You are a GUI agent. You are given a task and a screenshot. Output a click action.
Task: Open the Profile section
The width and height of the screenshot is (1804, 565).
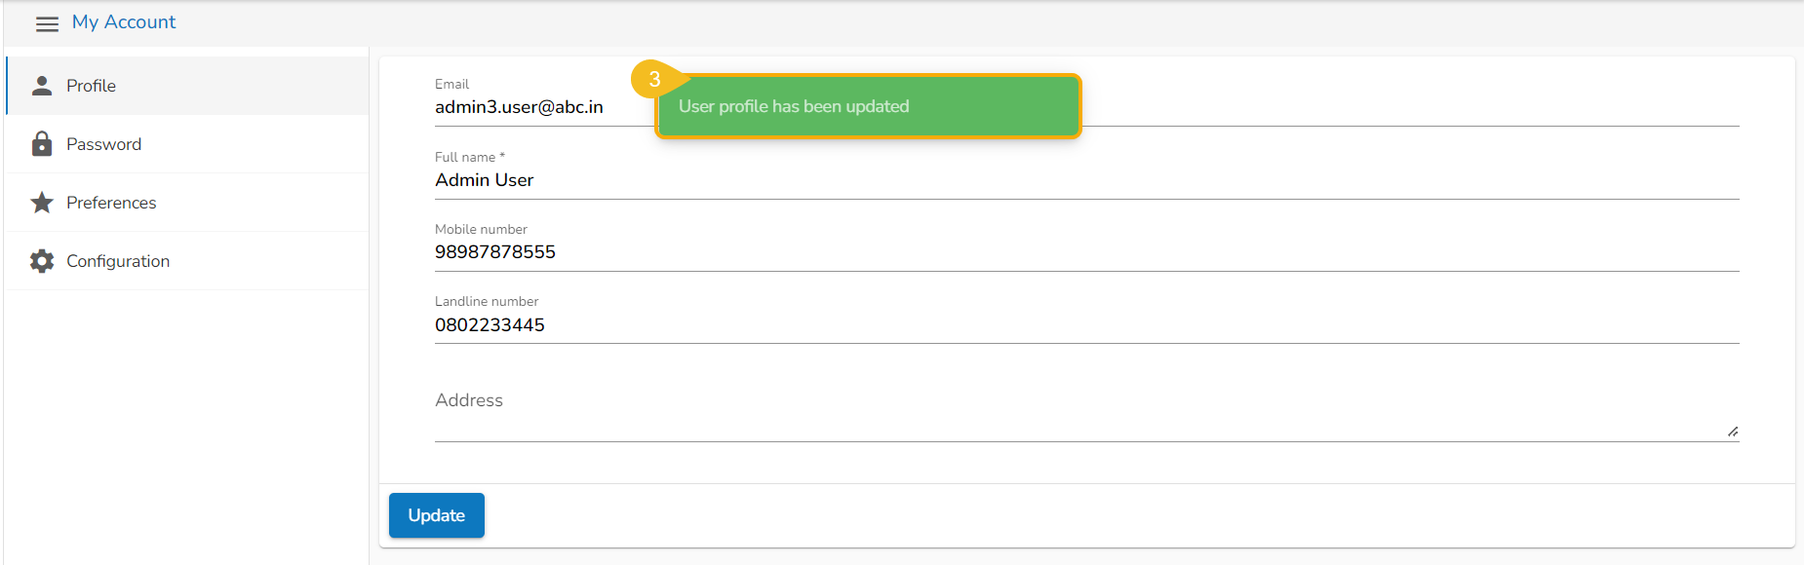[x=92, y=86]
